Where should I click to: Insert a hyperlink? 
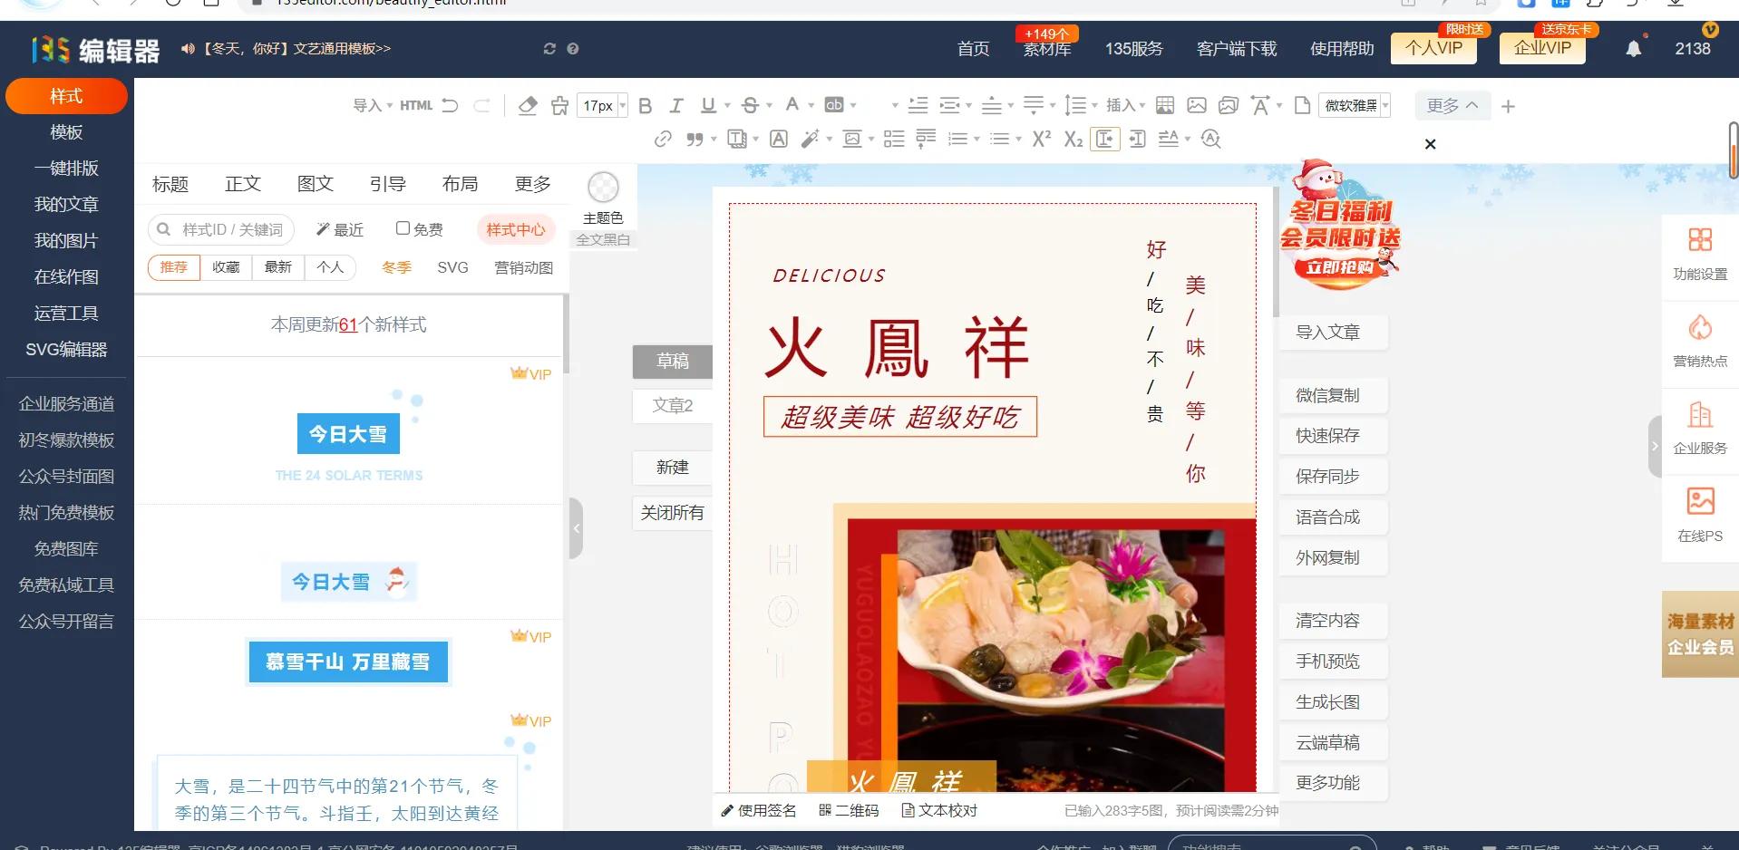point(663,139)
